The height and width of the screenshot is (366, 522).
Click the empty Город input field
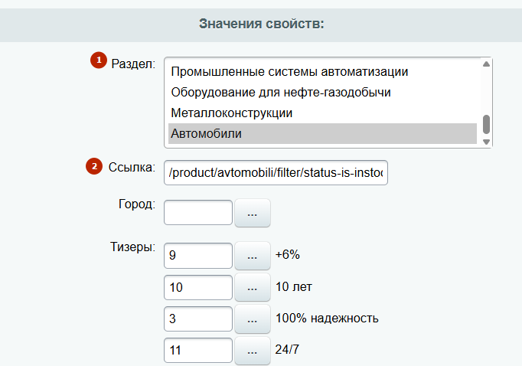pyautogui.click(x=198, y=213)
